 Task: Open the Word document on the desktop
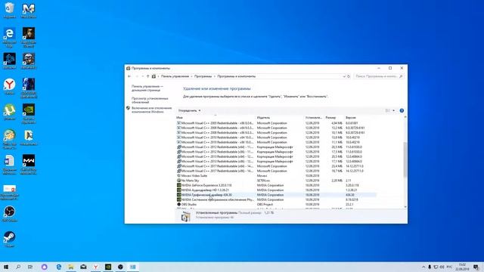[9, 164]
